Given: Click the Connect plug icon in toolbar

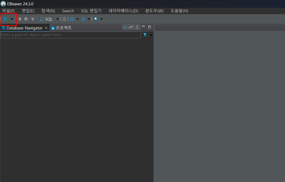Looking at the screenshot, I should click(x=20, y=19).
